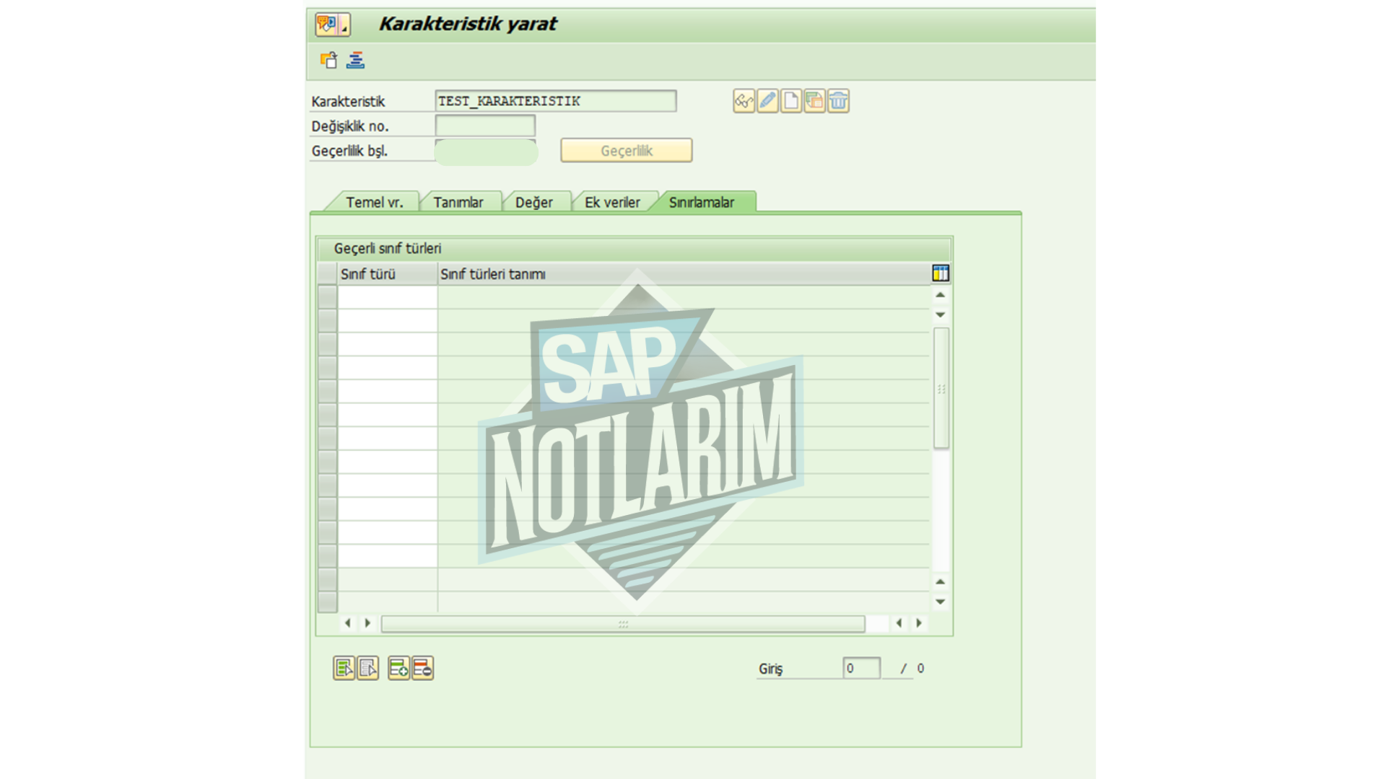Click the right arrow left of the horizontal scrollbar
This screenshot has height=779, width=1386.
pos(367,623)
